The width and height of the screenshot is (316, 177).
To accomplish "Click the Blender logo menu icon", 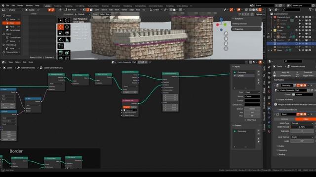I will [3, 5].
